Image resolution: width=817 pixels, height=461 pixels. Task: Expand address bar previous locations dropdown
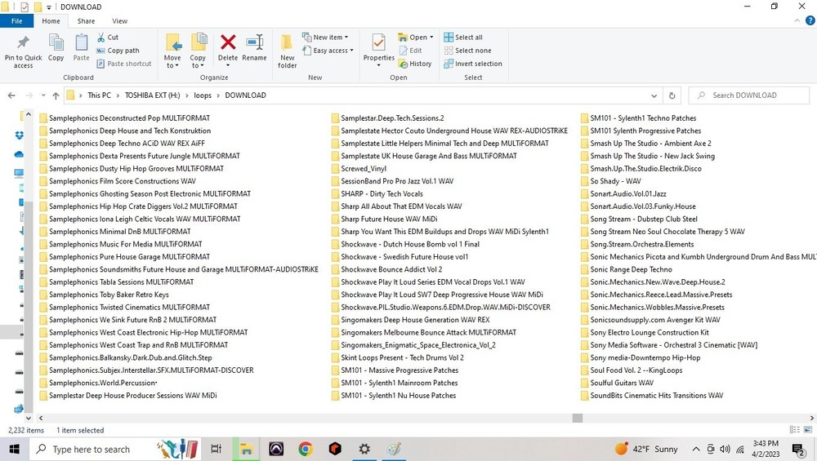coord(654,95)
